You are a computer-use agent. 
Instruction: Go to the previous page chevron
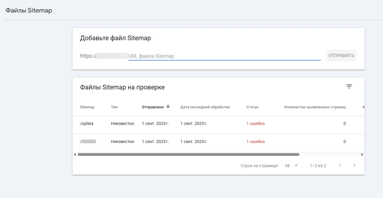340,165
